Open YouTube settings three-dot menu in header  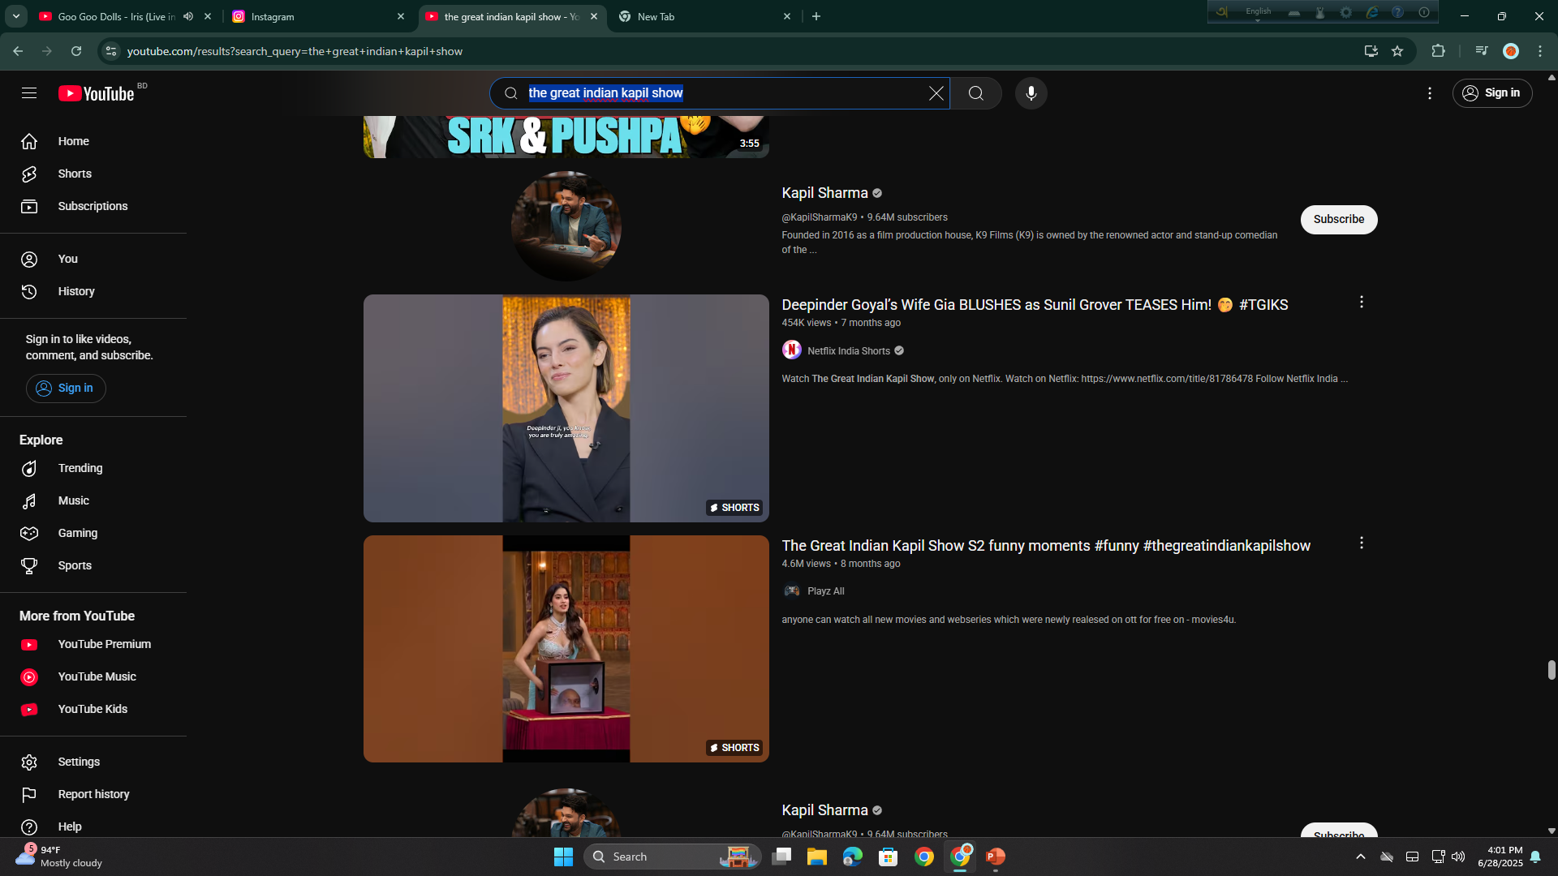click(x=1430, y=93)
